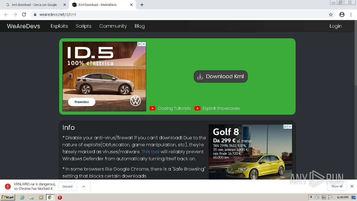Reload the current page
This screenshot has width=357, height=201.
(24, 15)
